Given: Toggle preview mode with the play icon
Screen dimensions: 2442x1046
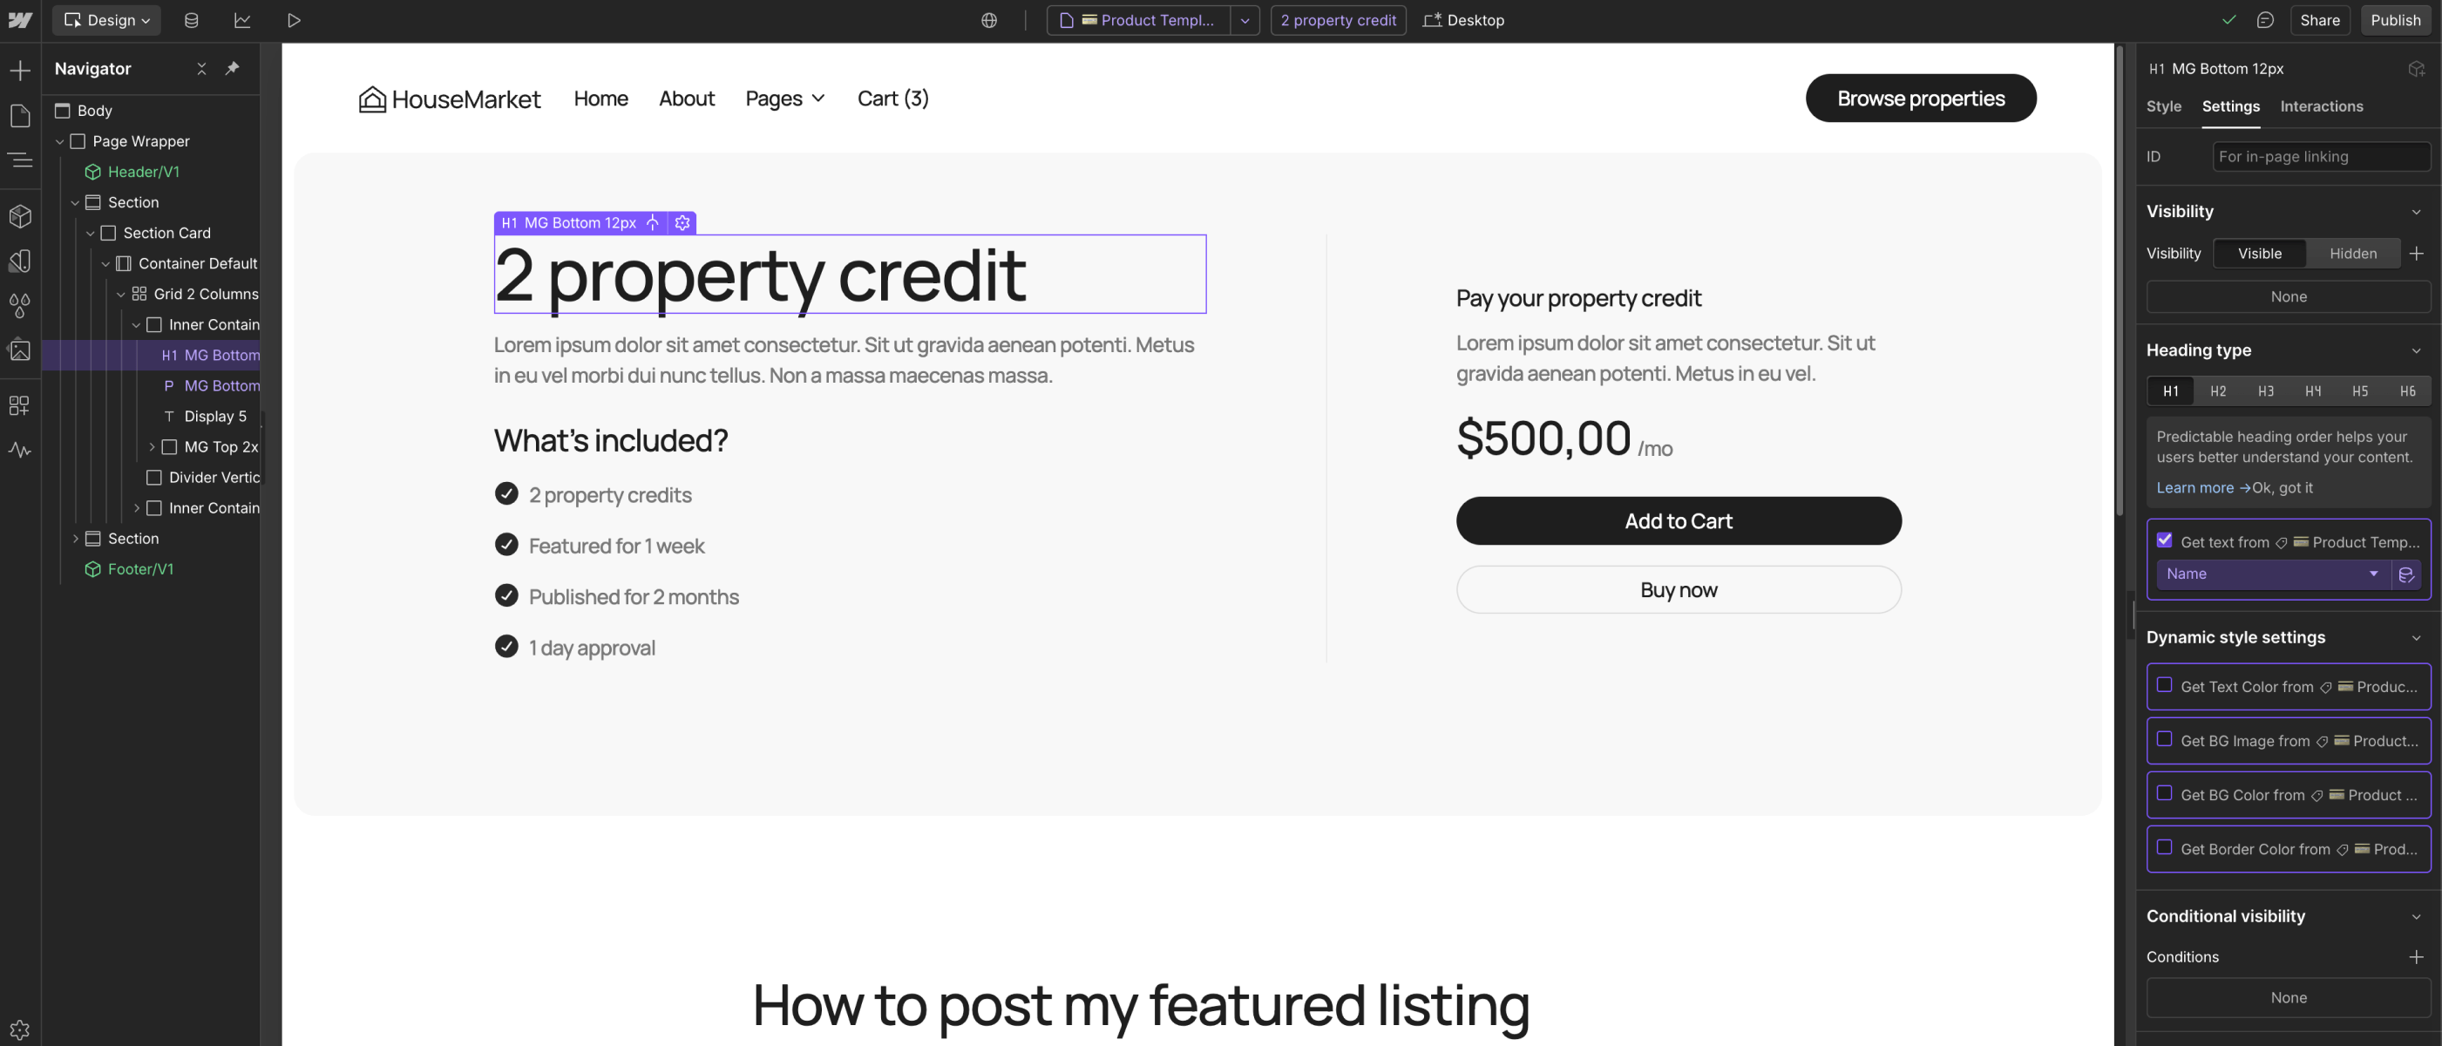Looking at the screenshot, I should [293, 20].
